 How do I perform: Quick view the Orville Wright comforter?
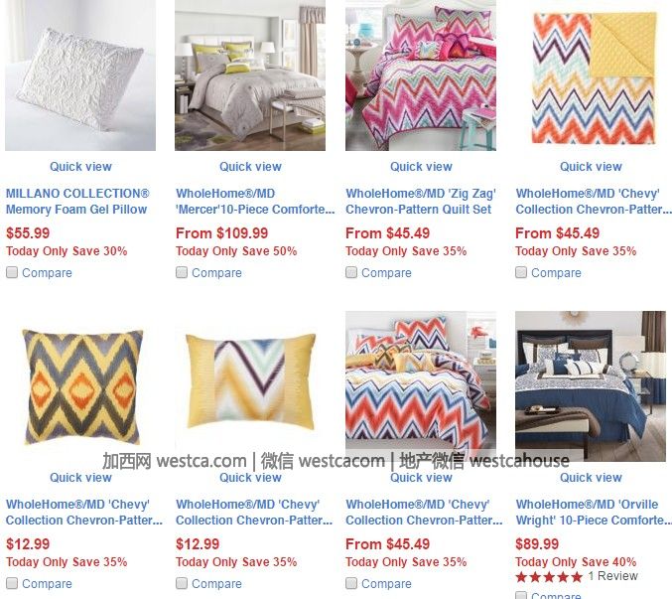click(591, 477)
